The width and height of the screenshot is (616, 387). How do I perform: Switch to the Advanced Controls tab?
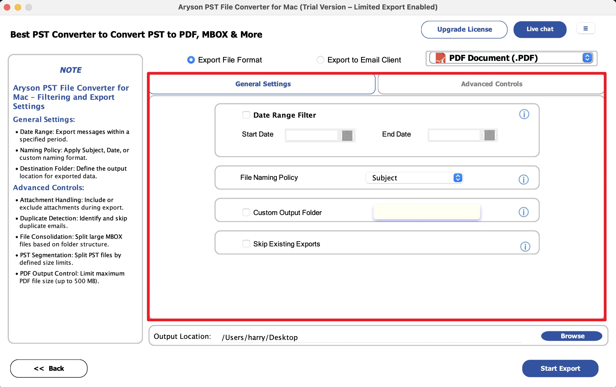click(491, 84)
